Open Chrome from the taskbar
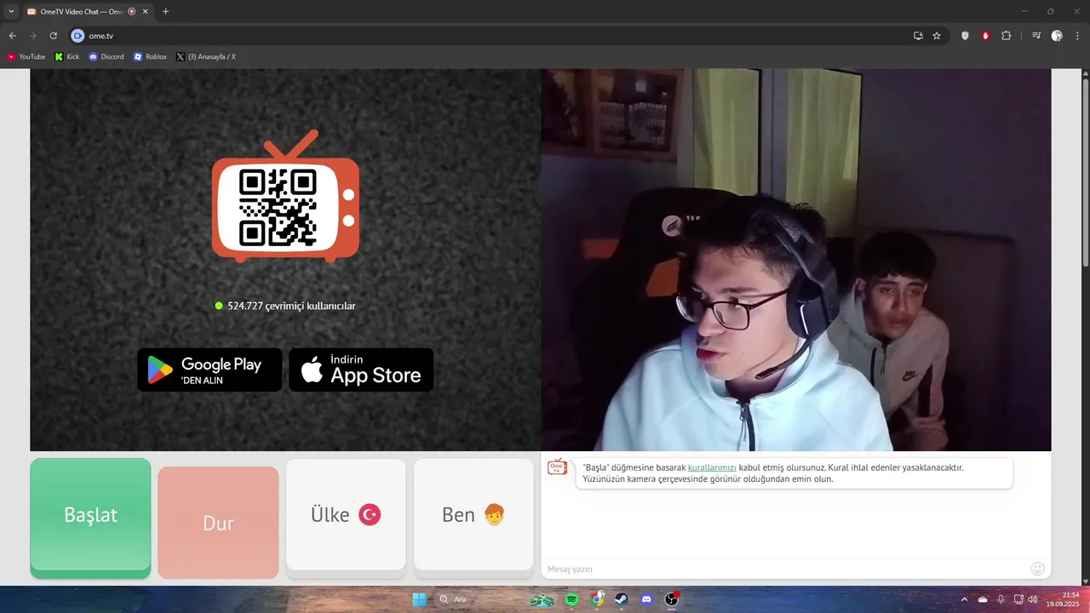1090x613 pixels. 598,599
